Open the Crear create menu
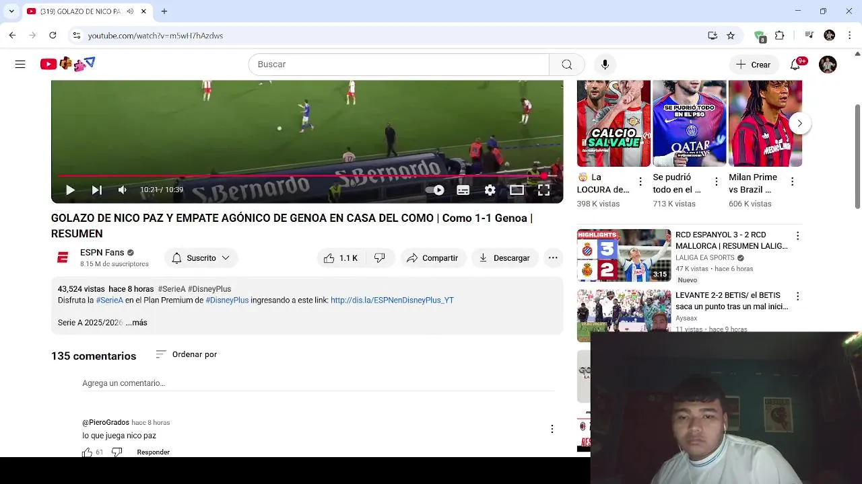The width and height of the screenshot is (862, 484). (754, 65)
